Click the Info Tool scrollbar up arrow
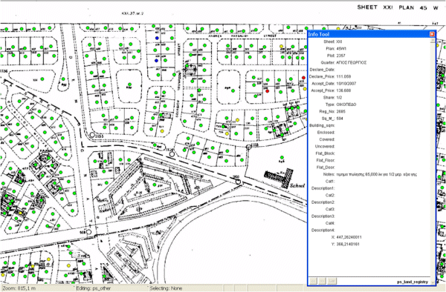The image size is (446, 292). coord(433,41)
